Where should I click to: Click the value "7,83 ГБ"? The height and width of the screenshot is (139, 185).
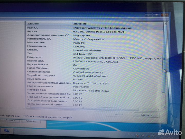pyautogui.click(x=77, y=105)
